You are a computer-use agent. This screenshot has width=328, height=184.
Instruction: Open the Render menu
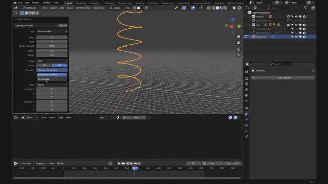tap(35, 3)
